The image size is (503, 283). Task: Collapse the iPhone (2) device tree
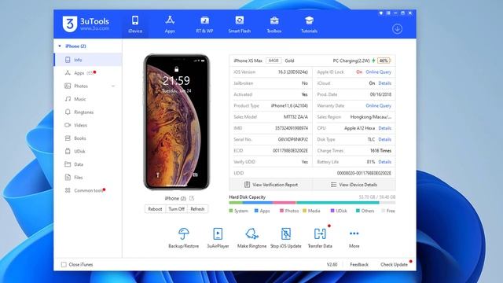pos(60,46)
